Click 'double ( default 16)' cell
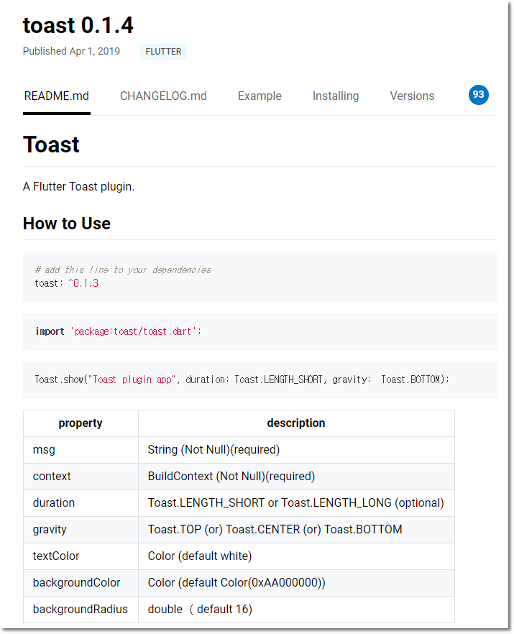The image size is (514, 634). 296,610
